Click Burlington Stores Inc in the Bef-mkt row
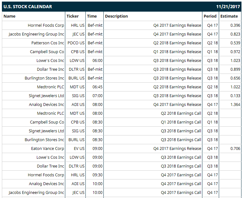 [x=44, y=78]
